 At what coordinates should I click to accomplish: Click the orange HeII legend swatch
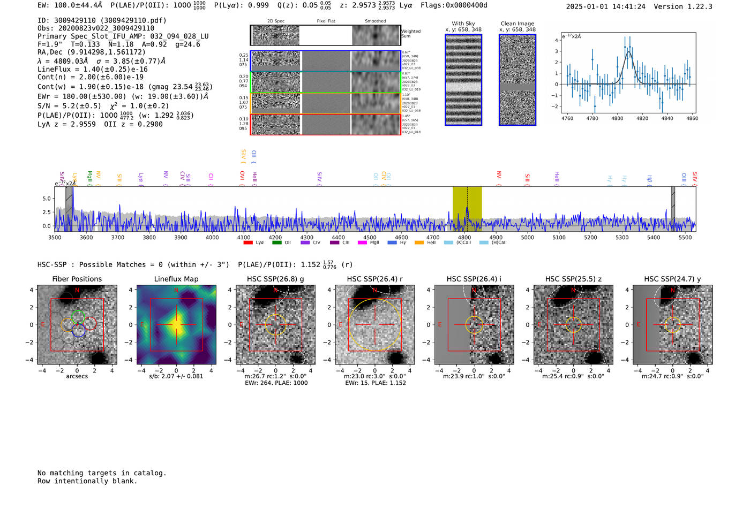tap(419, 243)
